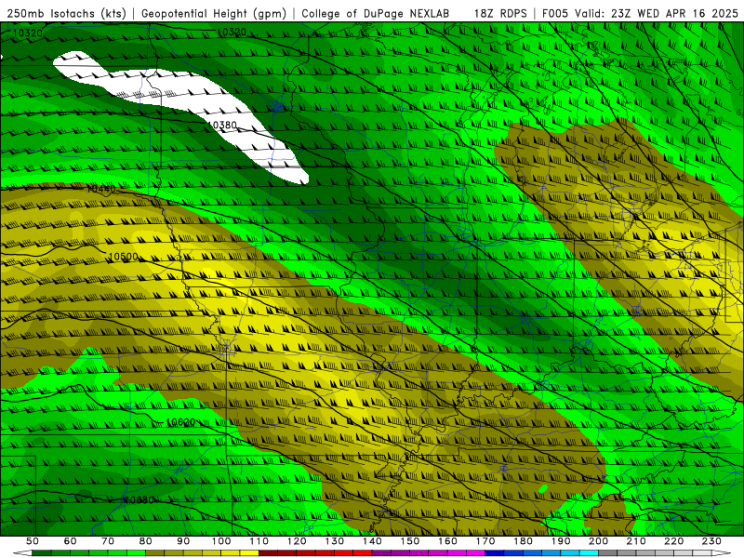The height and width of the screenshot is (558, 744).
Task: Select the bright yellow swatch ending at 110
Action: click(x=249, y=553)
